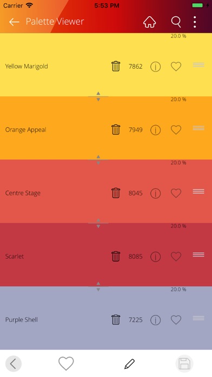The width and height of the screenshot is (212, 377).
Task: Toggle heart on Centre Stage row
Action: click(x=176, y=193)
